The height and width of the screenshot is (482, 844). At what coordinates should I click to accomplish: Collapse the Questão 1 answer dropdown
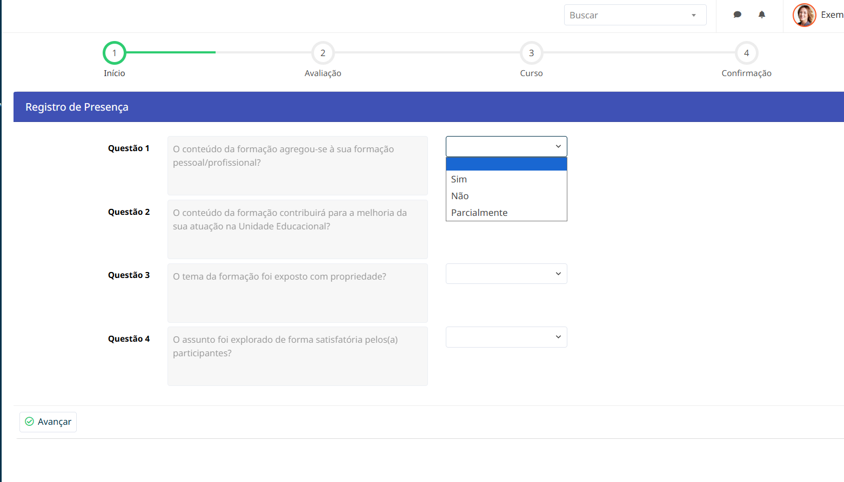coord(506,146)
